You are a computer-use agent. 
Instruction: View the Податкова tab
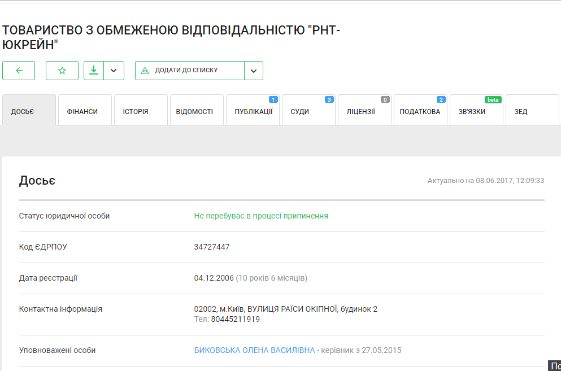click(420, 111)
